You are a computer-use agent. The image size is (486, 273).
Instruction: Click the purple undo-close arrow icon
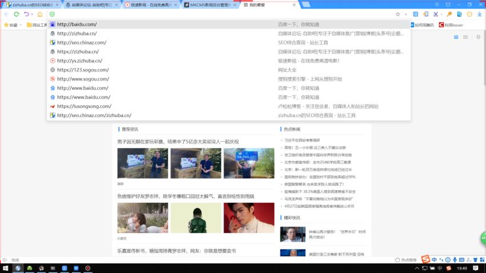coord(27,14)
